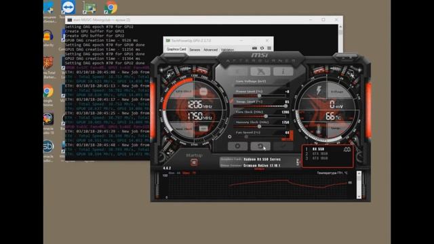Click the Radeon RX 550 Series card name
Viewport: 434px width, 244px height.
[262, 159]
